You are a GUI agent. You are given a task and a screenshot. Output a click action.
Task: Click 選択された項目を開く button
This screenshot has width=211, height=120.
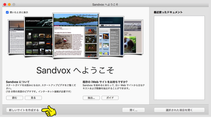click(x=179, y=110)
